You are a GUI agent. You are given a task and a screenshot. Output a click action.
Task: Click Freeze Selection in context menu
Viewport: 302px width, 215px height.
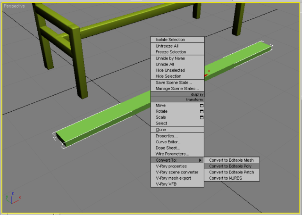[177, 52]
